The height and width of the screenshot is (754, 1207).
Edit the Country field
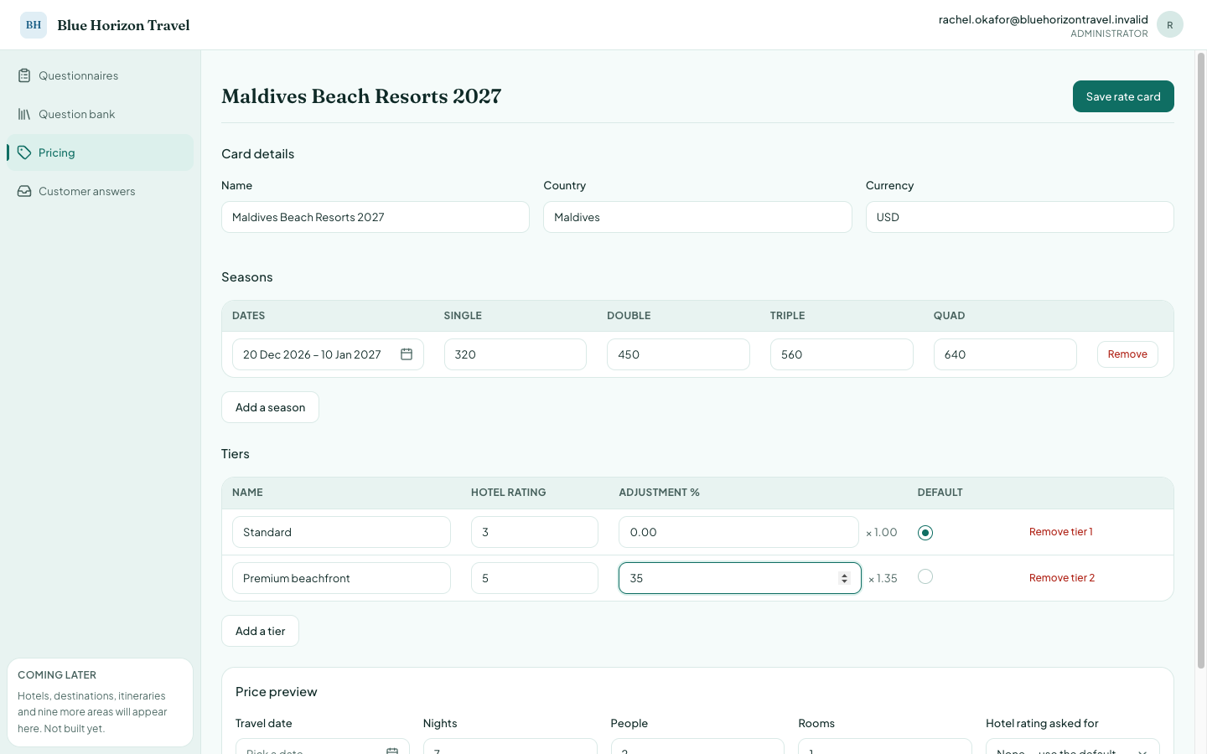click(x=697, y=217)
